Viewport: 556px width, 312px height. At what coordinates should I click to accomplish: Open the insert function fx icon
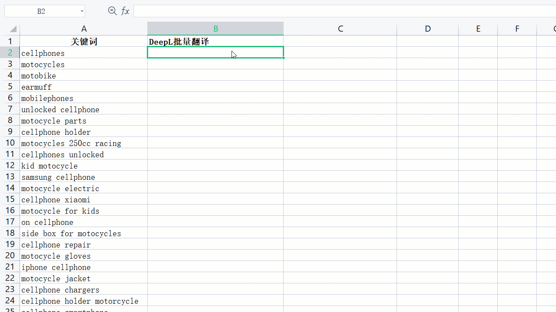tap(125, 11)
